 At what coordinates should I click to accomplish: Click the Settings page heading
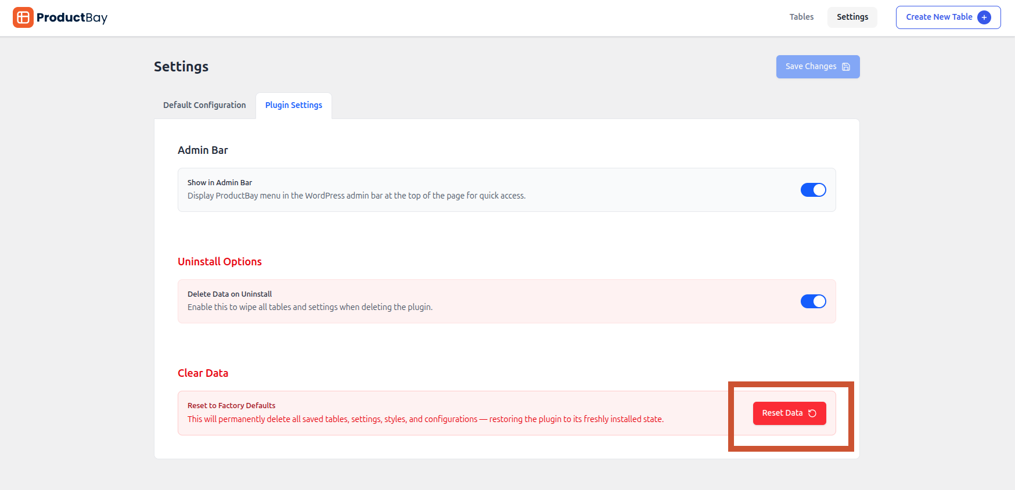coord(181,67)
